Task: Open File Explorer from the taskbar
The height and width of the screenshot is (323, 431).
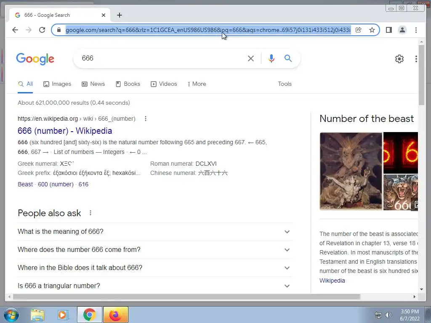Action: click(37, 315)
